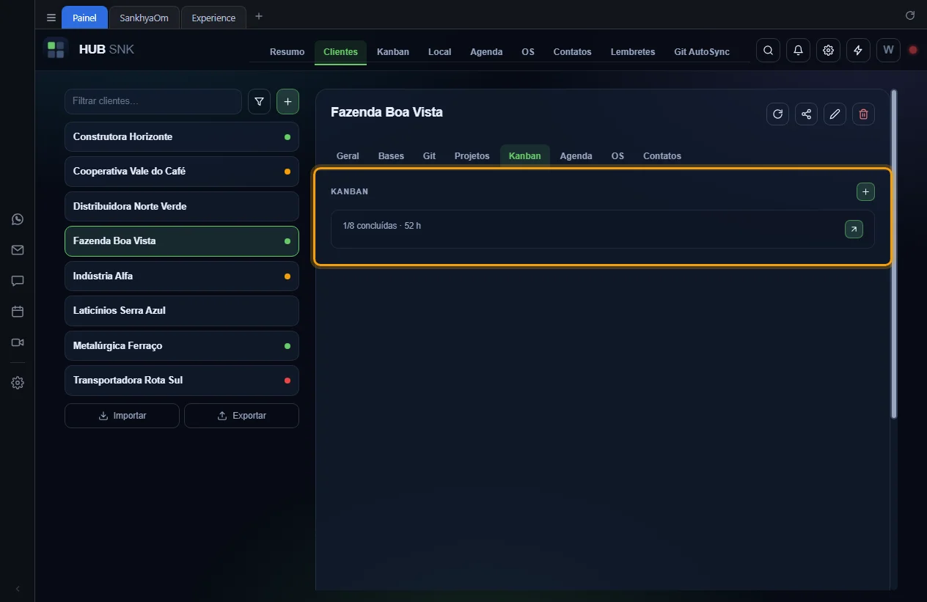The height and width of the screenshot is (602, 927).
Task: Select the Agenda client sub-tab
Action: tap(576, 156)
